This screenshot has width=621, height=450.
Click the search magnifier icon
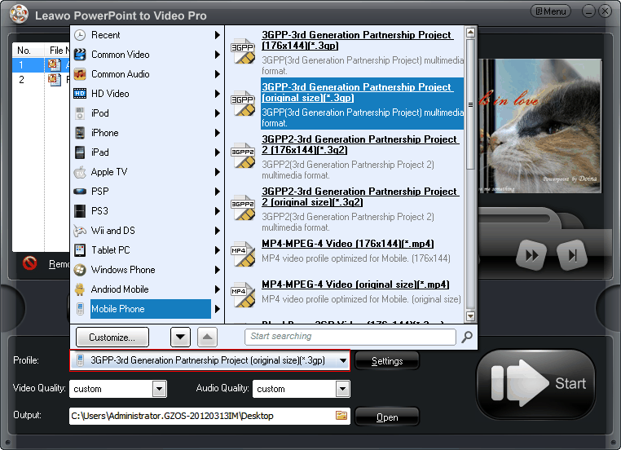[x=467, y=337]
